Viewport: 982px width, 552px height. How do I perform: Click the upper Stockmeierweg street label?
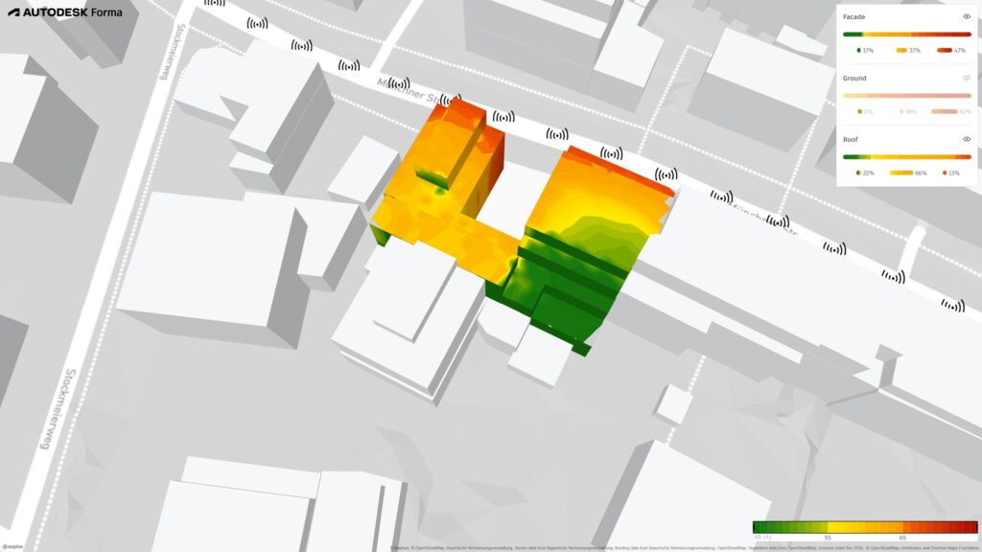point(173,52)
